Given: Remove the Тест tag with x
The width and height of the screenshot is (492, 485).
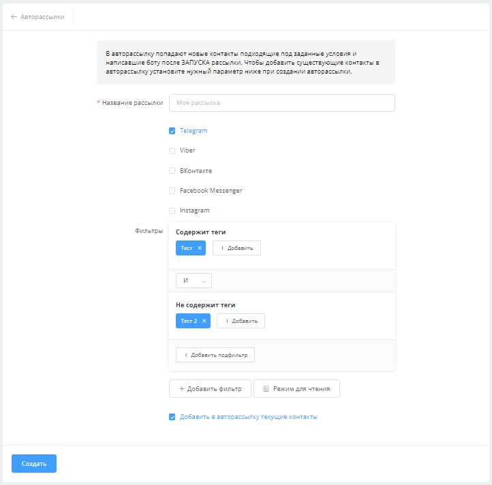Looking at the screenshot, I should click(x=200, y=248).
